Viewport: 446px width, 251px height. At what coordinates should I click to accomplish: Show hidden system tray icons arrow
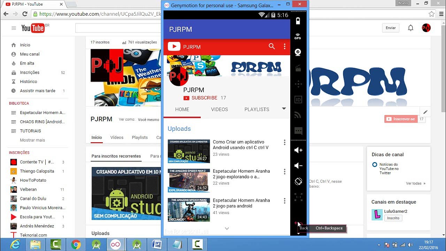(x=379, y=245)
